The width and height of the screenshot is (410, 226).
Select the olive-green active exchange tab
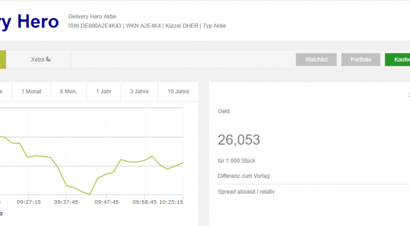point(3,59)
